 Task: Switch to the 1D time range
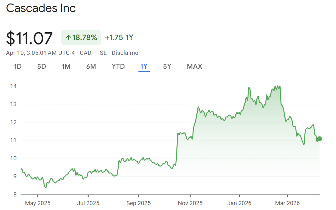point(17,66)
